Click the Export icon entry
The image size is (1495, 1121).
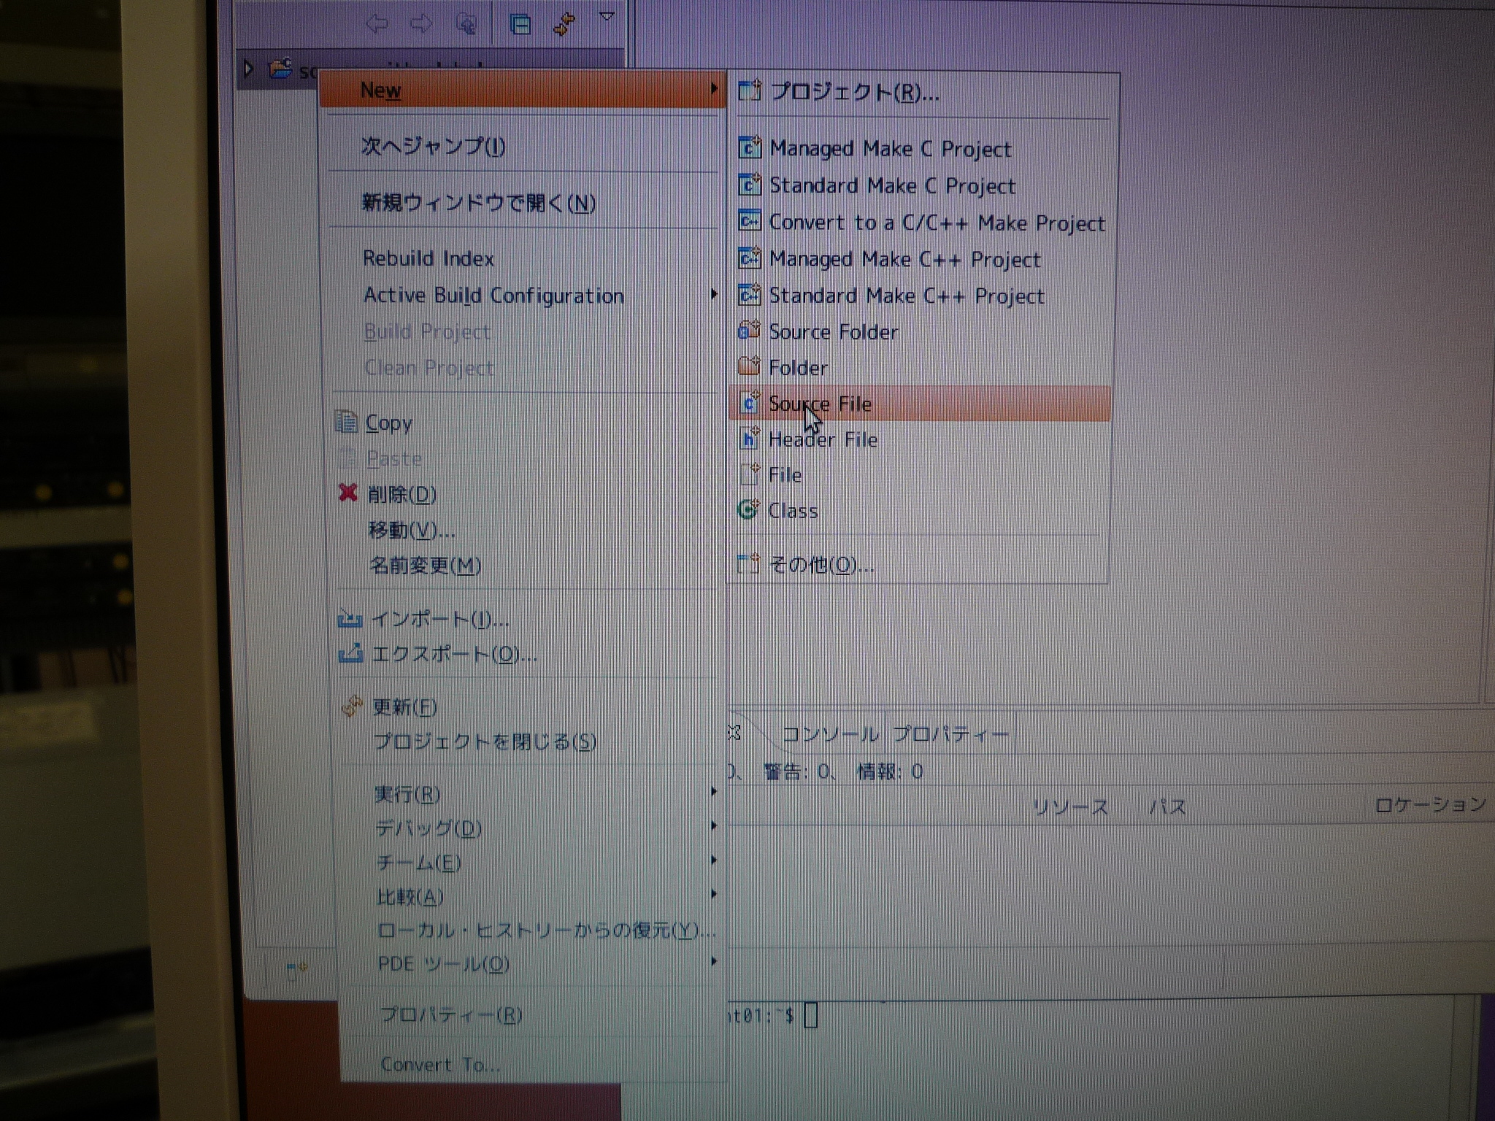(350, 653)
